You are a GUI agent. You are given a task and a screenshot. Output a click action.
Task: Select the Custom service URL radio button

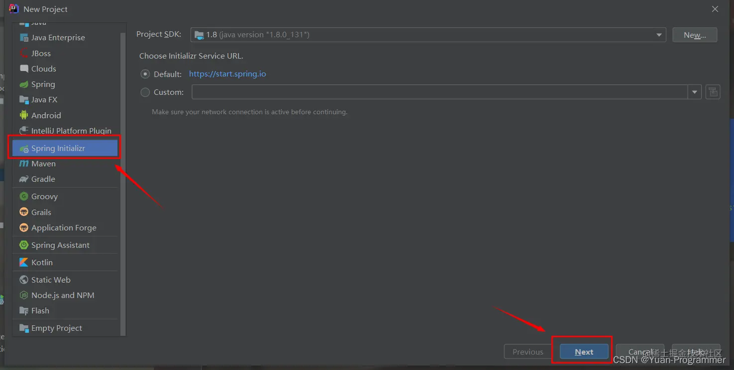coord(145,92)
